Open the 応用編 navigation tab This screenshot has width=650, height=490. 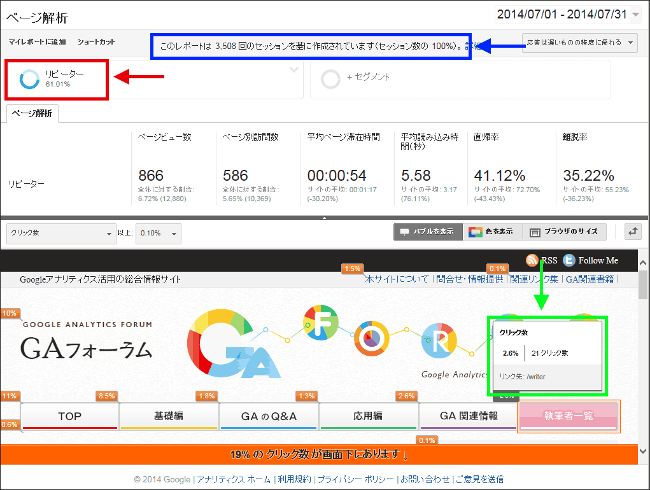point(368,416)
